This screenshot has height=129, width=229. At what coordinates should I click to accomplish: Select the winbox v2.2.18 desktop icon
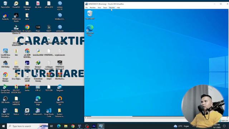[60, 6]
